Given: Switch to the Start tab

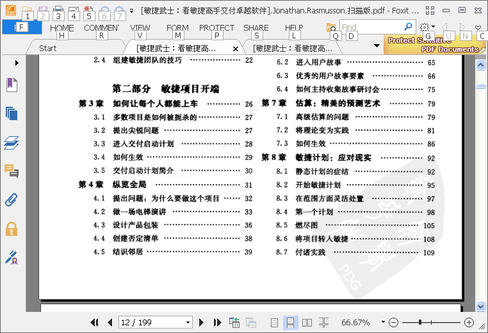Looking at the screenshot, I should pos(48,48).
